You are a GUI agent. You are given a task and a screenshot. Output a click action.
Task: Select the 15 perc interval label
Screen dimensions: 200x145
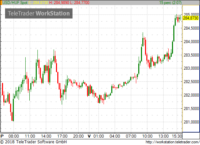click(170, 3)
